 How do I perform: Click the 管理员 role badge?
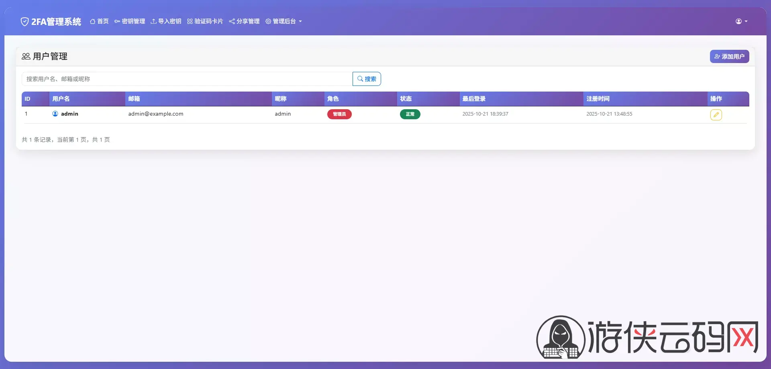(x=339, y=114)
